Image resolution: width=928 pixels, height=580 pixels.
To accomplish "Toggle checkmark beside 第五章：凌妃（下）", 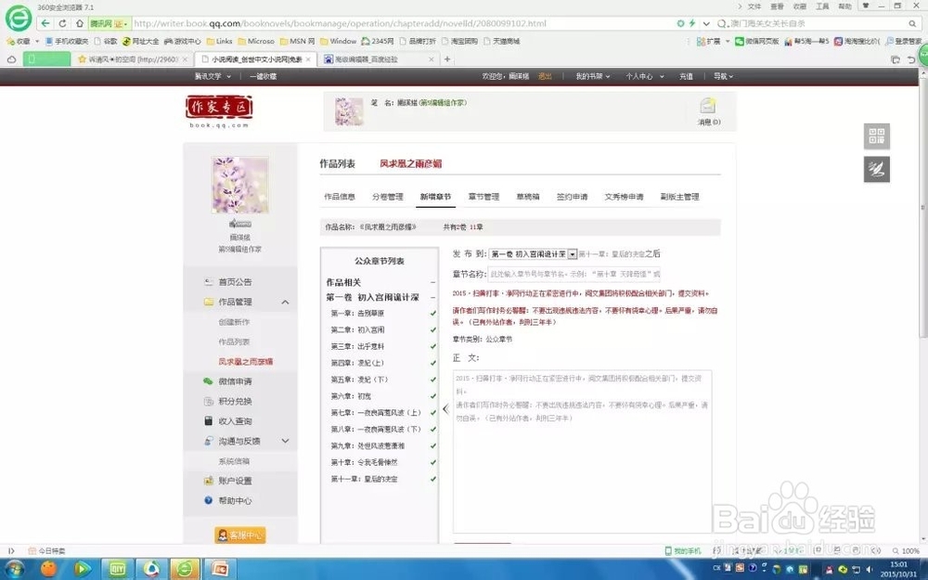I will click(432, 380).
